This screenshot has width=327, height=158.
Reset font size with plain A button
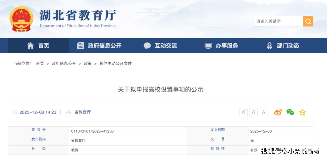click(x=264, y=112)
